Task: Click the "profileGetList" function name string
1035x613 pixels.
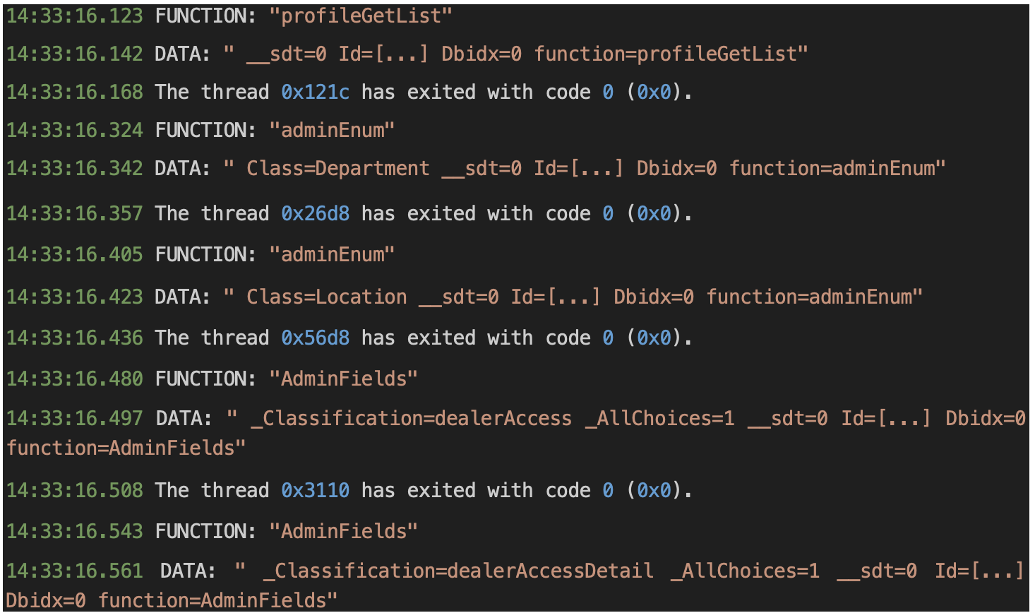Action: click(x=361, y=16)
